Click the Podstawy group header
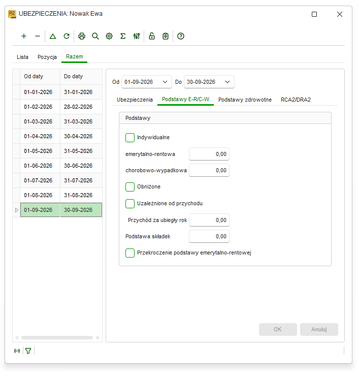 (x=225, y=118)
